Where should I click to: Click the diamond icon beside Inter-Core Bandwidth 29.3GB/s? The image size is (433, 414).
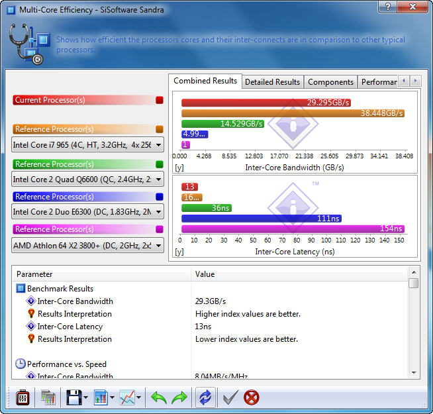(31, 301)
